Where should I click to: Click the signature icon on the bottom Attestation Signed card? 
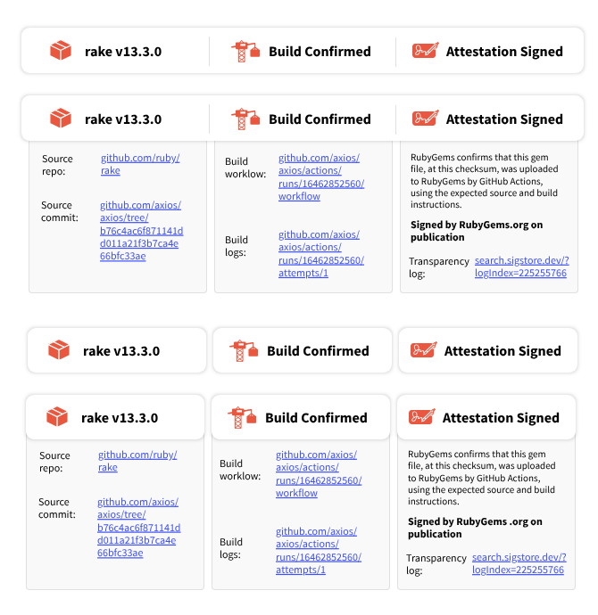point(421,417)
